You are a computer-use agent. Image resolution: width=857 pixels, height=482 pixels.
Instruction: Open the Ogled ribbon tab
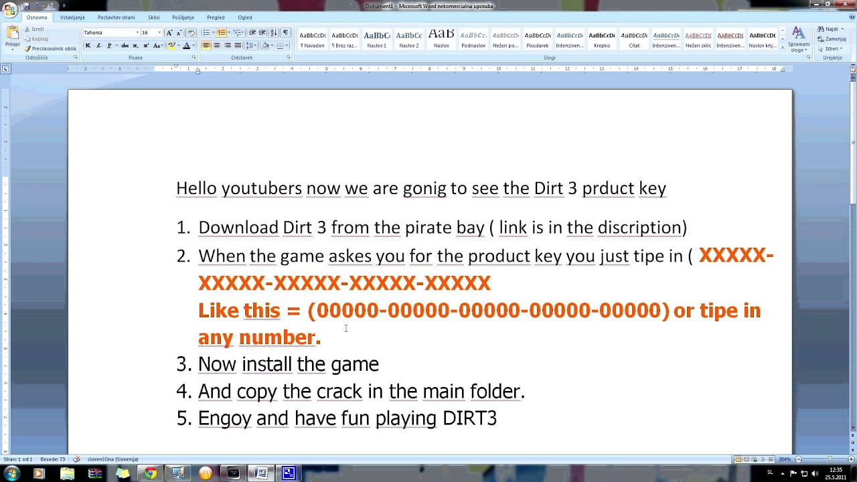tap(245, 17)
